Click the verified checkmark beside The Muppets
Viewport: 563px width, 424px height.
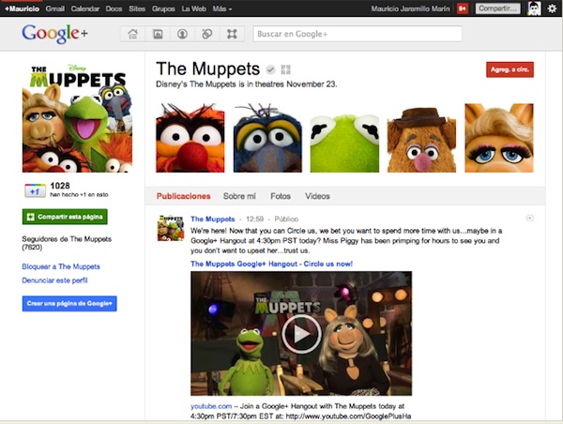pos(270,69)
